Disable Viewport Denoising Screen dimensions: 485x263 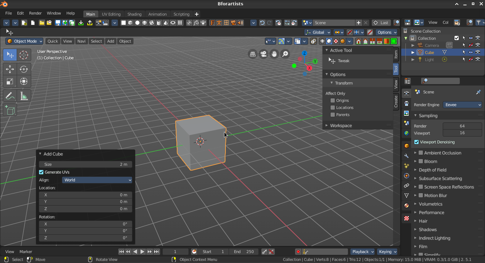(416, 142)
